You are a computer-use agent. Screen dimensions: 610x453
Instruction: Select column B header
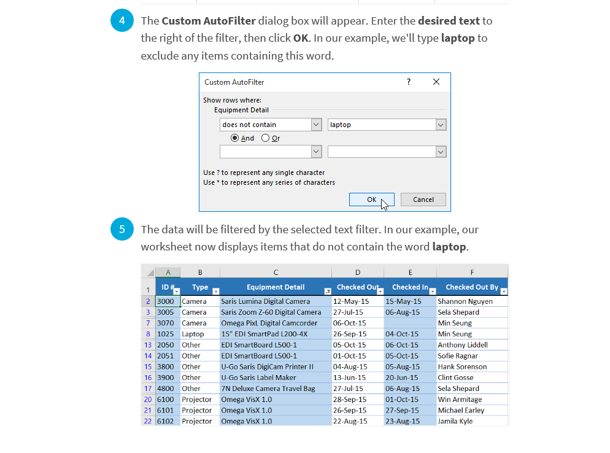[200, 273]
